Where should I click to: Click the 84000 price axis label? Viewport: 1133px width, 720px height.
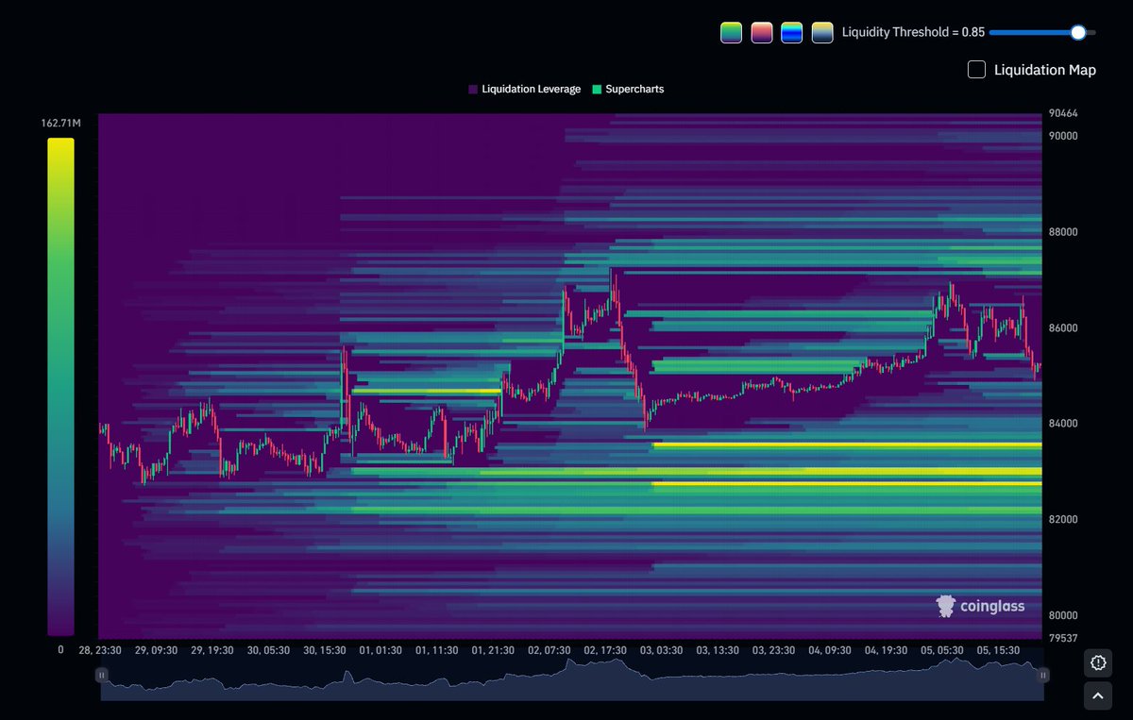pyautogui.click(x=1063, y=424)
